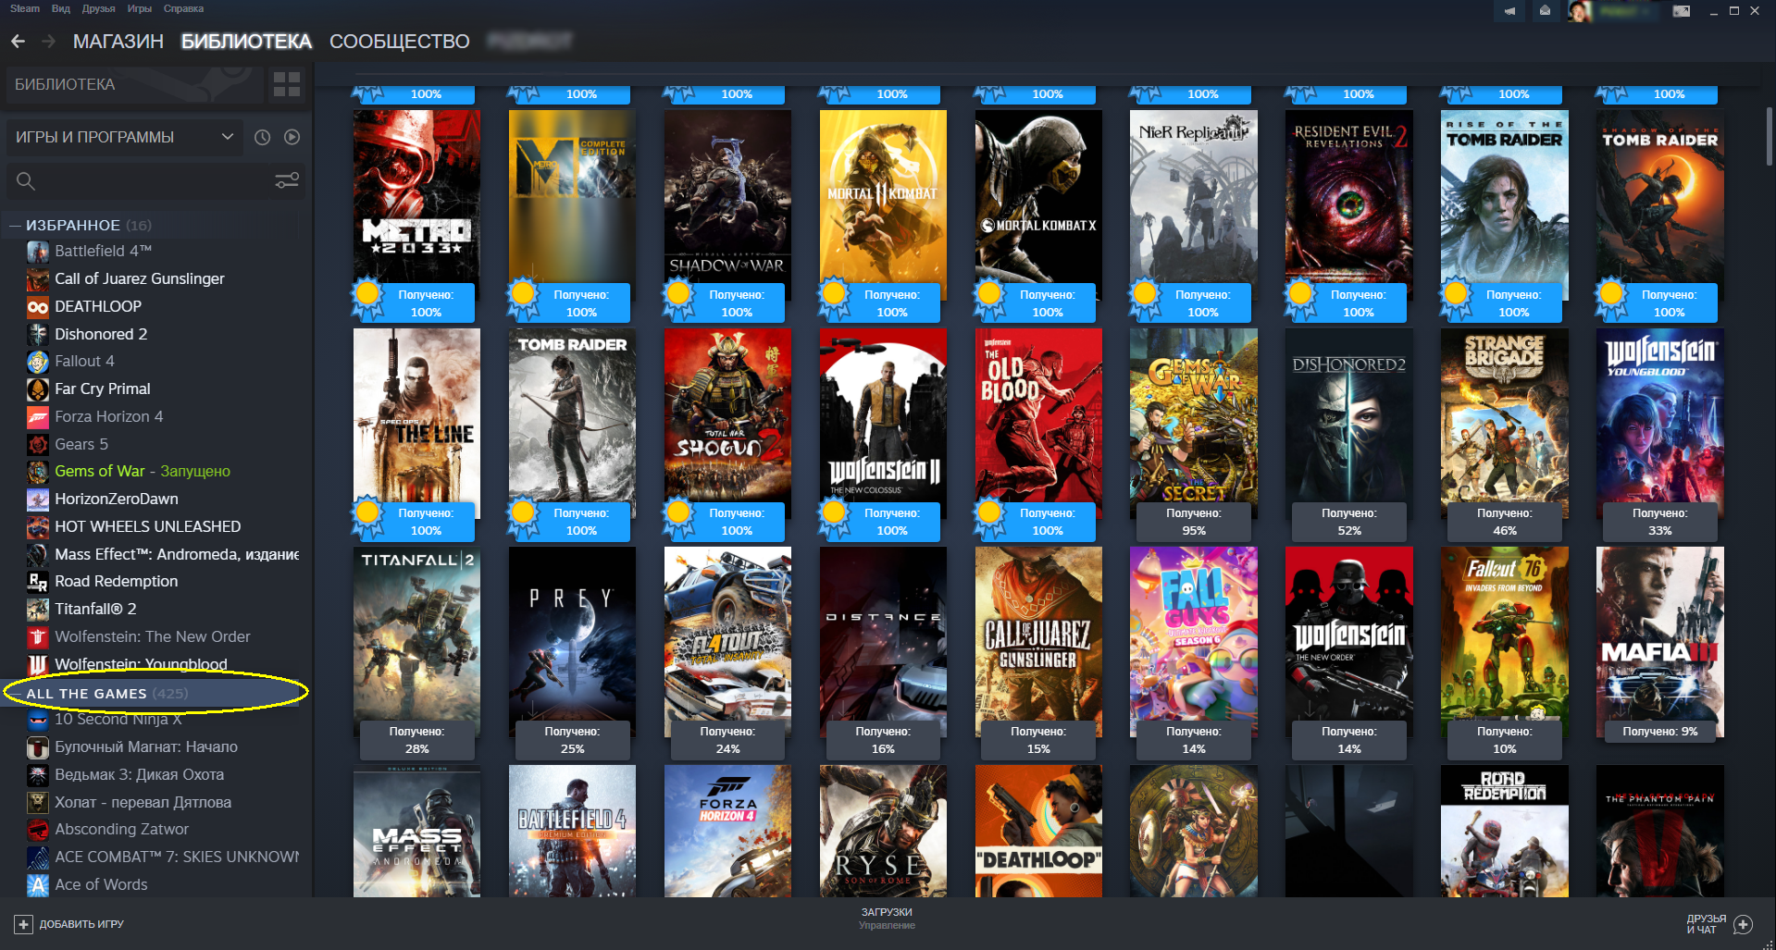
Task: Switch to Big Picture mode icon
Action: (x=1682, y=11)
